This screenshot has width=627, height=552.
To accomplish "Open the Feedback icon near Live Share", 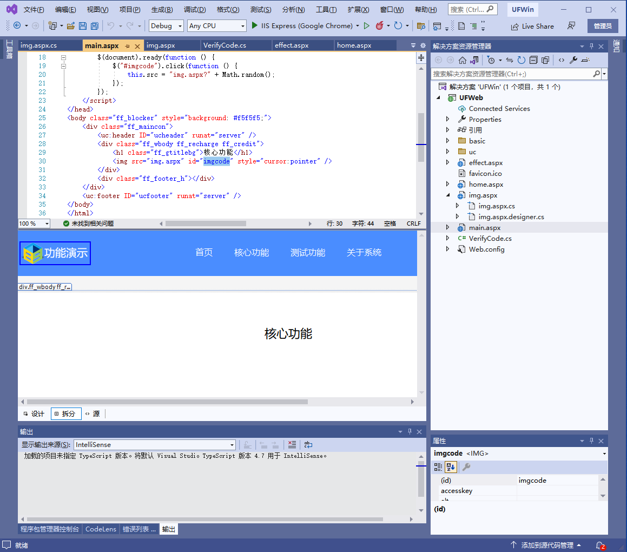I will click(571, 26).
